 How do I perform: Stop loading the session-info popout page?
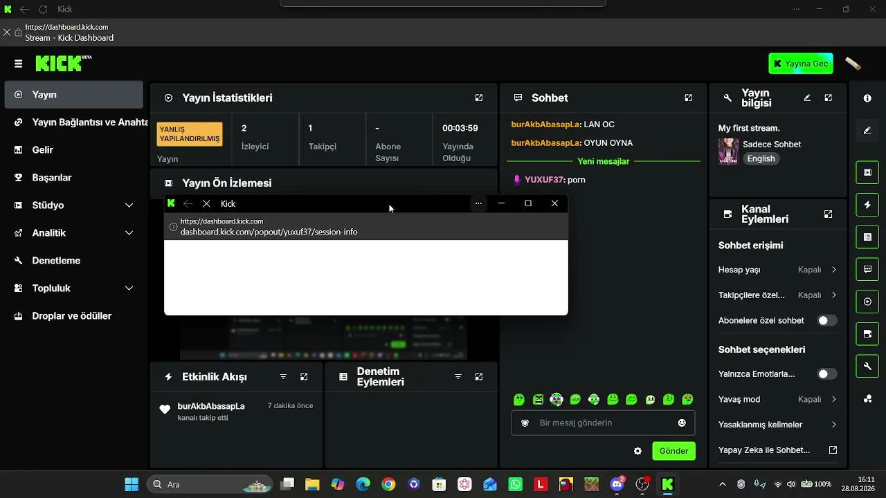click(206, 203)
